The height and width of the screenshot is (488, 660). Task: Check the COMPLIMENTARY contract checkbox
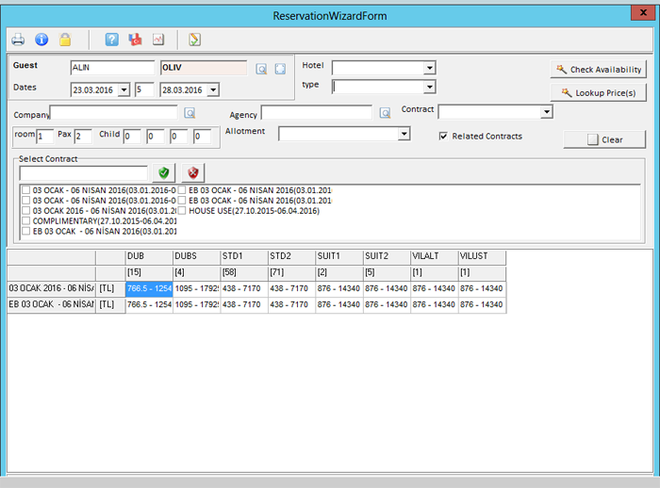coord(25,221)
